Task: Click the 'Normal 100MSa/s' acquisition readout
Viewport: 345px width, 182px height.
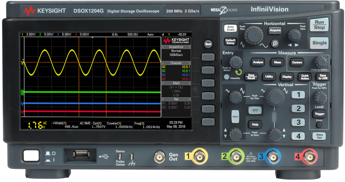Action: tap(176, 53)
